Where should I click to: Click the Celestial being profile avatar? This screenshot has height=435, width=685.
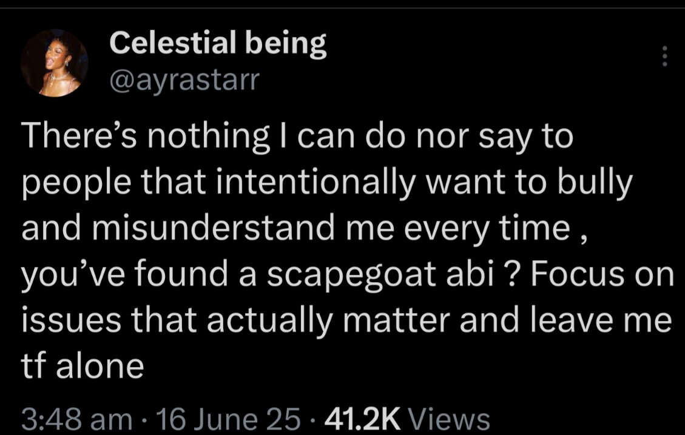(54, 63)
